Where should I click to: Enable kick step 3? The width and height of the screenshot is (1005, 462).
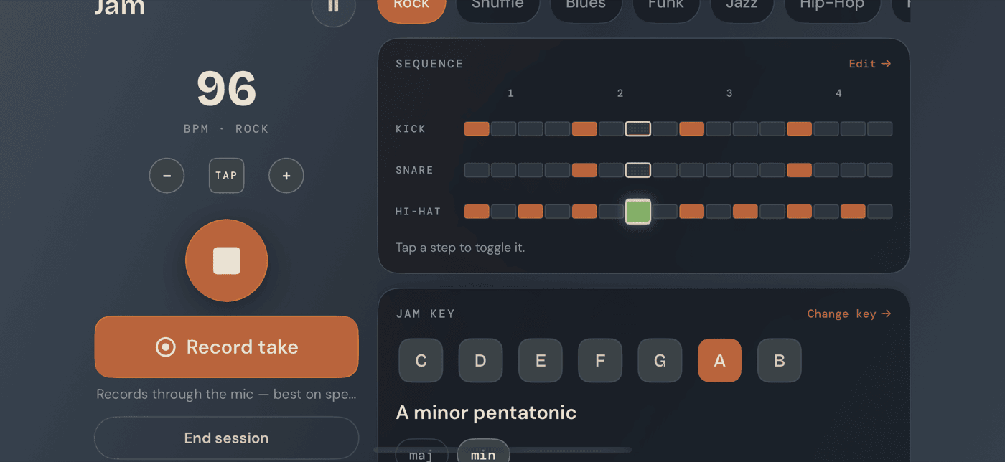pos(530,129)
